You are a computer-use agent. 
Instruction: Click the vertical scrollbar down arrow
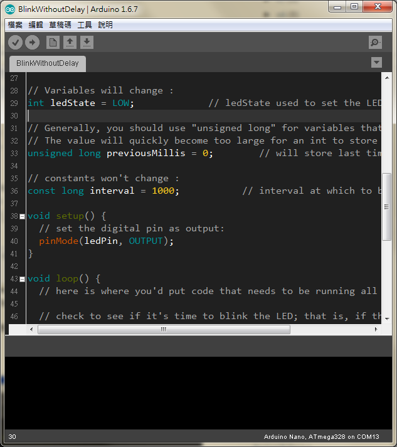click(x=387, y=318)
